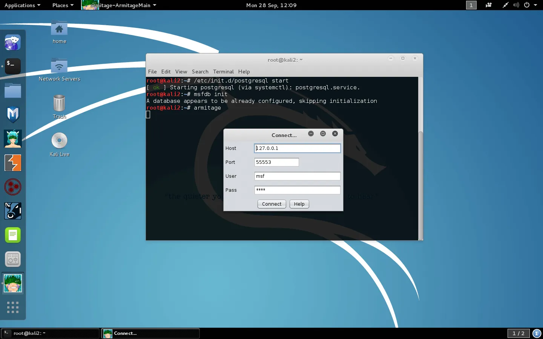This screenshot has height=339, width=543.
Task: Open the green Leafpad notes icon
Action: (x=12, y=235)
